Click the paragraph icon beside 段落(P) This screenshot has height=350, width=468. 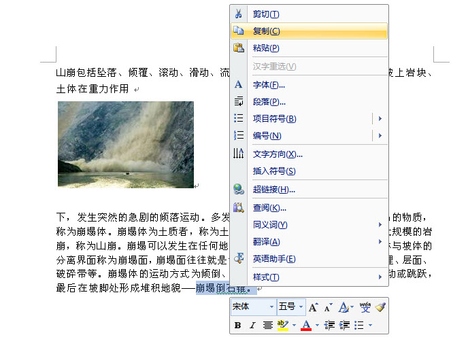click(x=239, y=102)
